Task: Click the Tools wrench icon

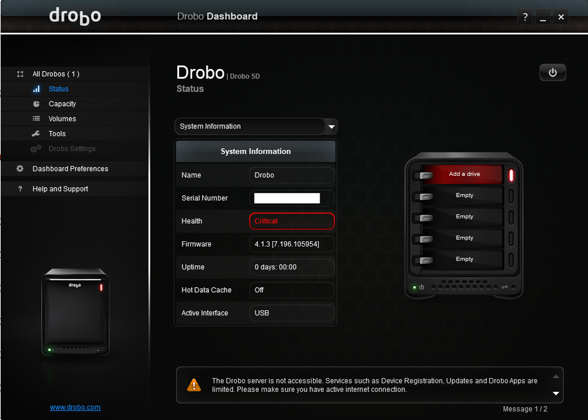Action: pyautogui.click(x=36, y=133)
